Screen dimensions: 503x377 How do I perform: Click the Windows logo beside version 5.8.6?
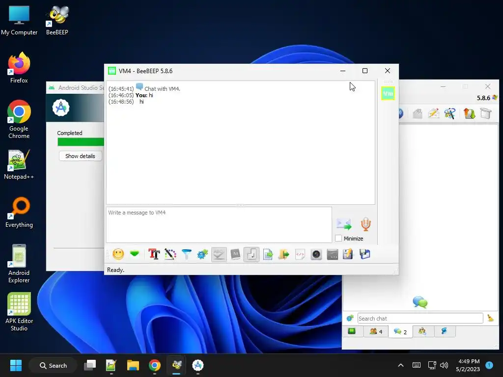pyautogui.click(x=495, y=98)
